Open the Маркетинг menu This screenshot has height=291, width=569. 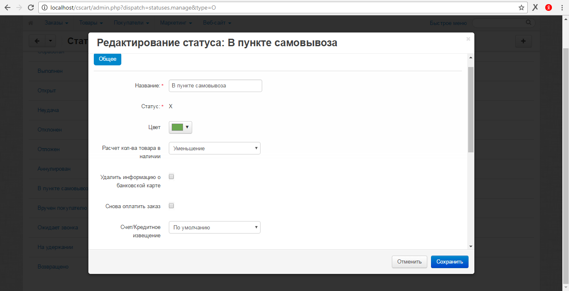176,23
